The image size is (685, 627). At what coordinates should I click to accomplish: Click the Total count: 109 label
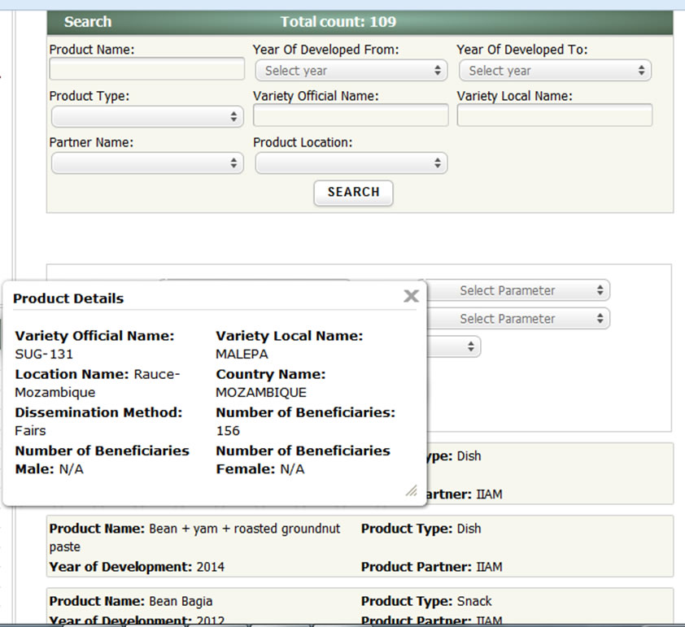(338, 22)
